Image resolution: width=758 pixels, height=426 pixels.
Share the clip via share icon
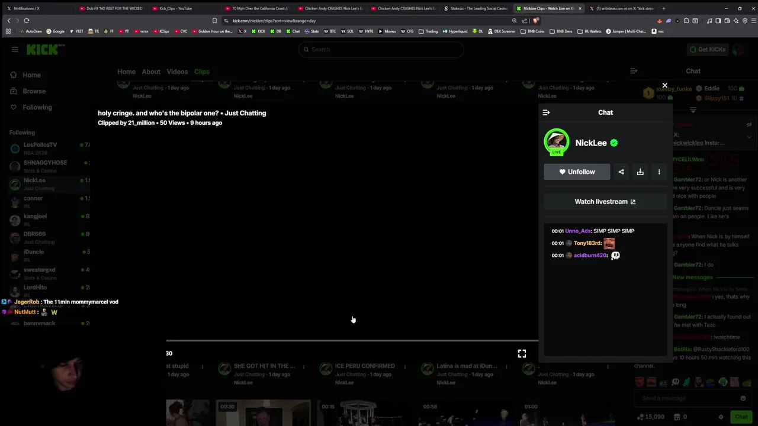pyautogui.click(x=621, y=172)
